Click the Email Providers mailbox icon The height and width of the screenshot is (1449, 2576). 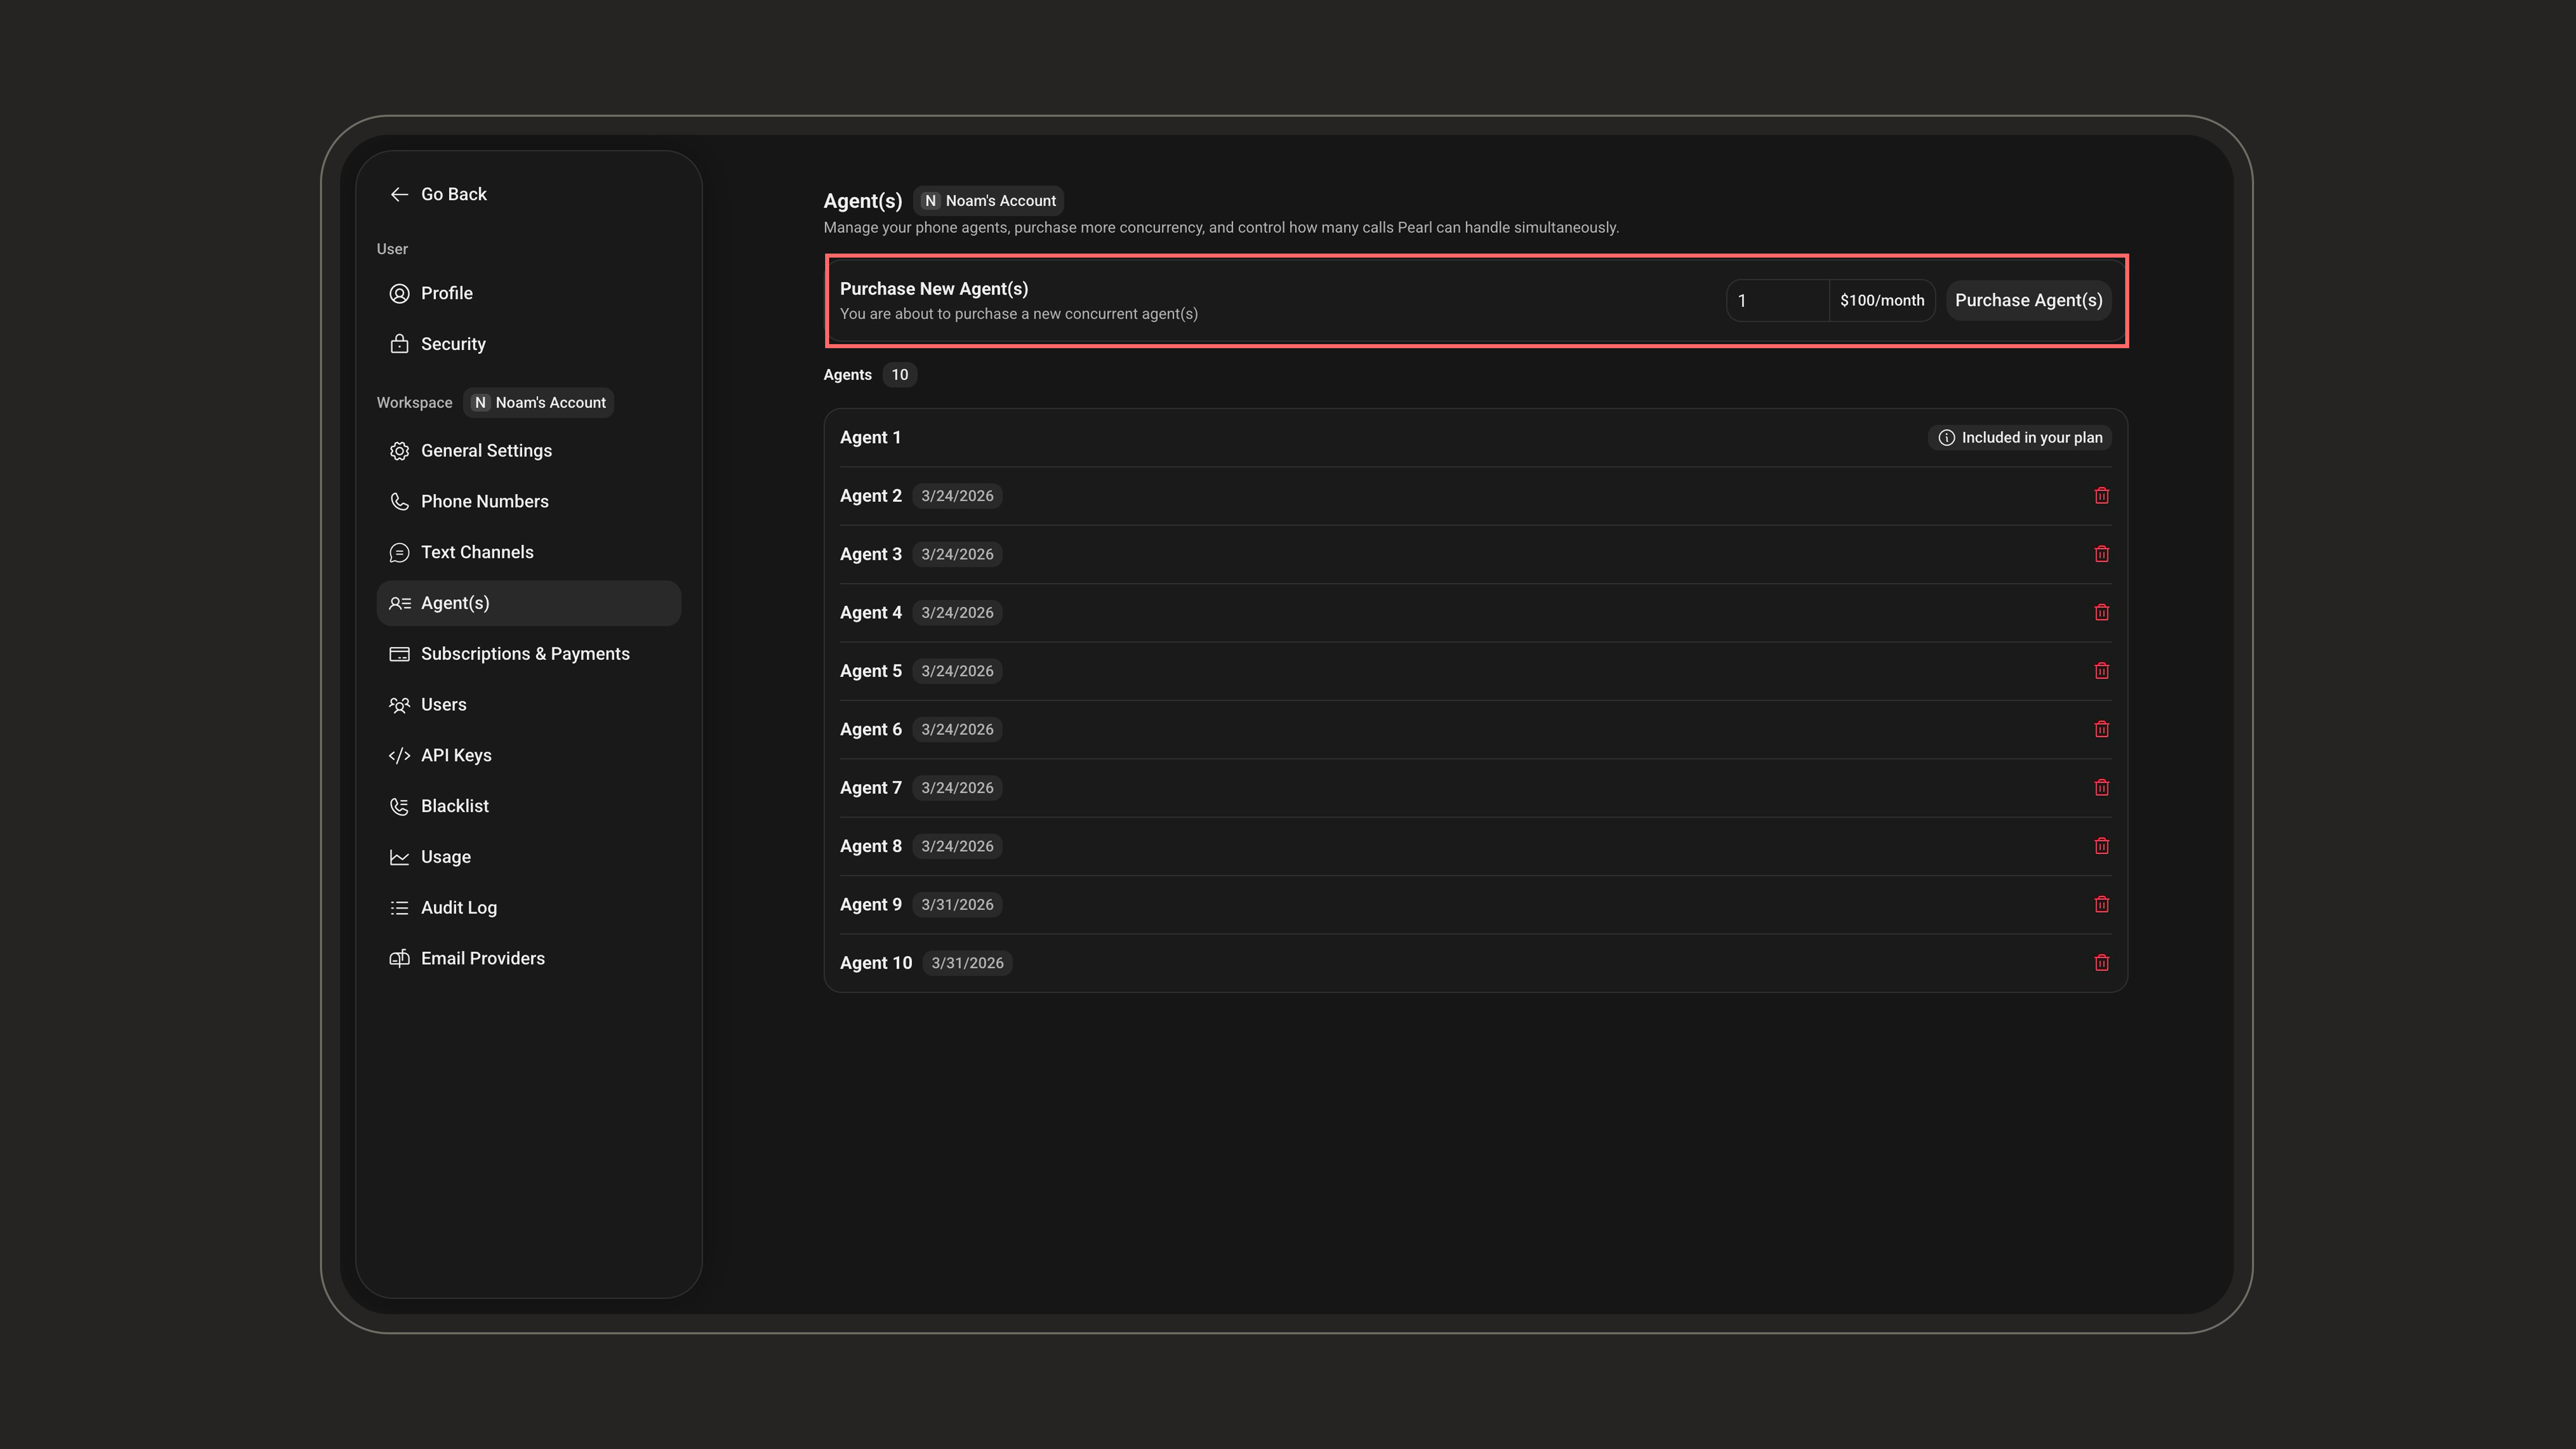[x=399, y=958]
